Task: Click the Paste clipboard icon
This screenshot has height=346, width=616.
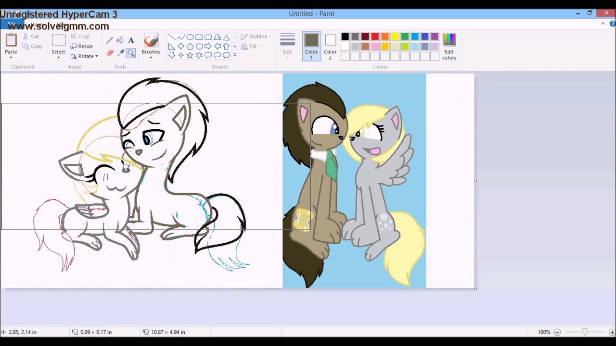Action: click(x=11, y=40)
